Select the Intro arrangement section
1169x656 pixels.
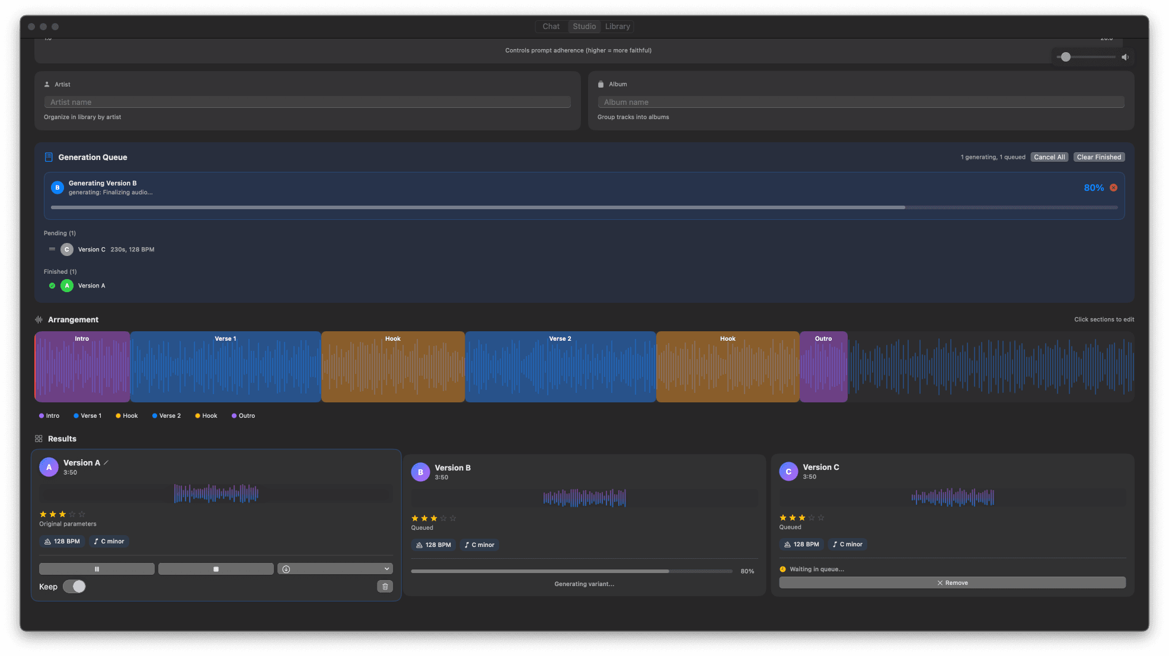[82, 367]
